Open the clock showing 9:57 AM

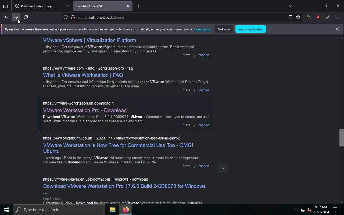(321, 210)
